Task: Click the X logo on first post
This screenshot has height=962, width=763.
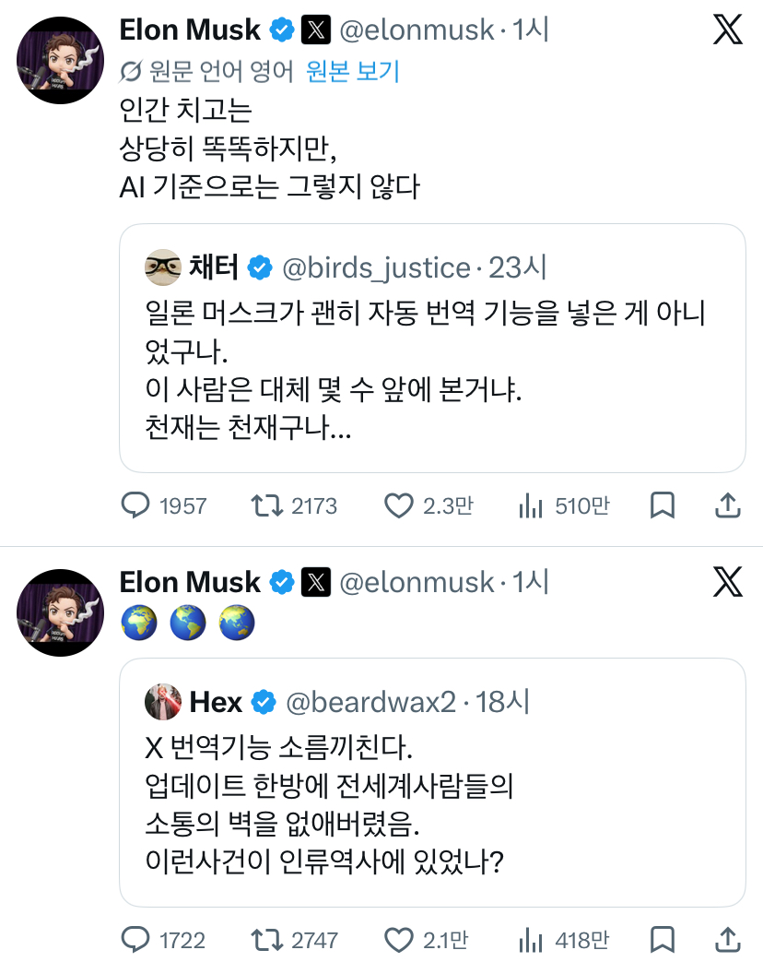Action: pos(727,30)
